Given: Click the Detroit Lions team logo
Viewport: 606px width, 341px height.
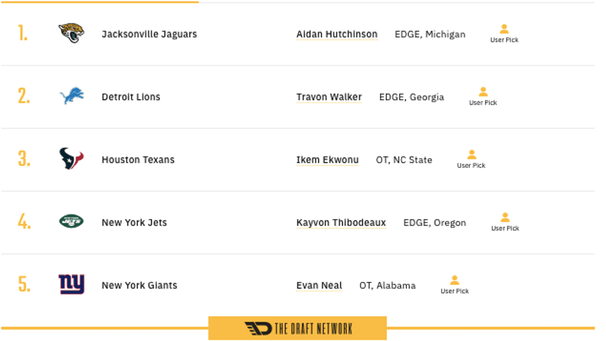Looking at the screenshot, I should click(x=71, y=96).
